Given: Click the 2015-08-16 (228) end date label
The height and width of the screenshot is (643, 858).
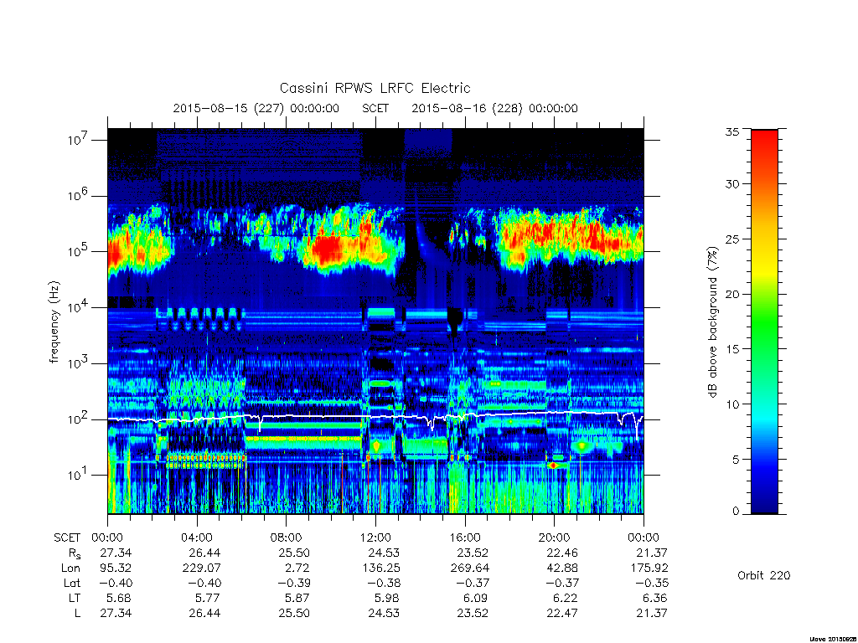Looking at the screenshot, I should pyautogui.click(x=494, y=108).
